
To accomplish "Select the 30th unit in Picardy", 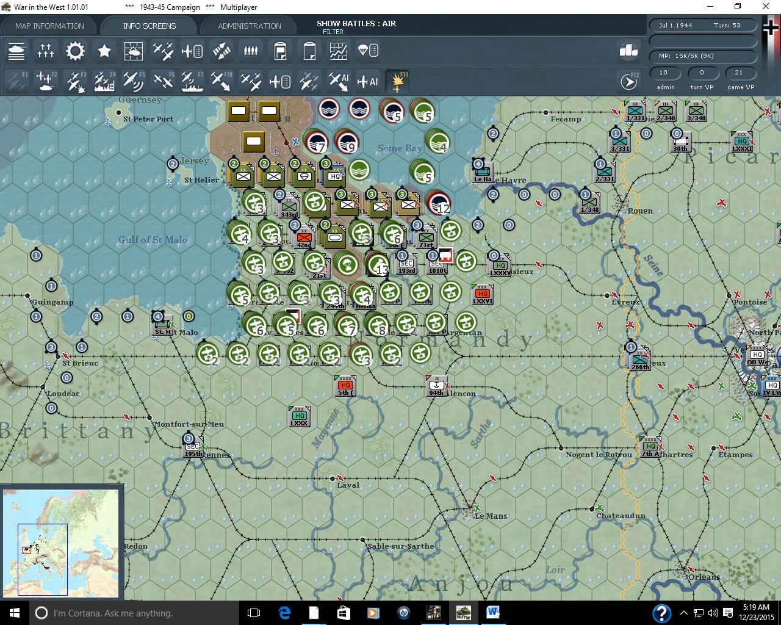I will [x=680, y=142].
